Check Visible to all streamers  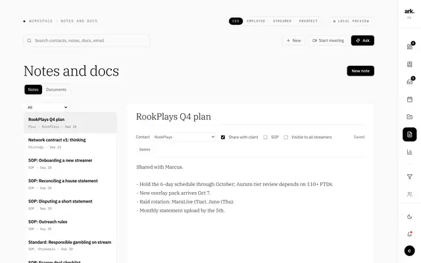[x=285, y=137]
